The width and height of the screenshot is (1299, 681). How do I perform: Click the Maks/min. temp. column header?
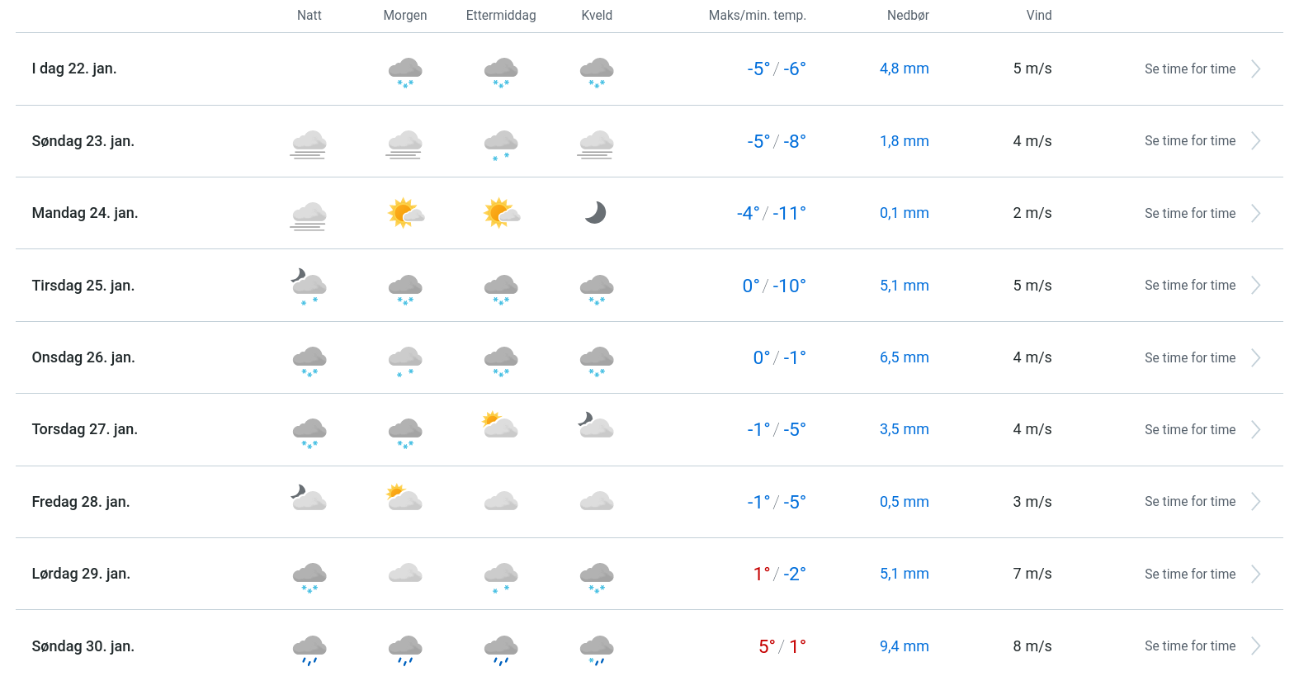pyautogui.click(x=757, y=16)
